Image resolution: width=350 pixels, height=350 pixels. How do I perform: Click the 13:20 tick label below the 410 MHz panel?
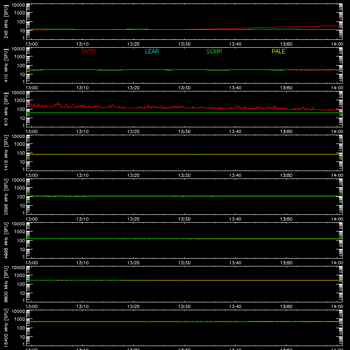point(133,88)
